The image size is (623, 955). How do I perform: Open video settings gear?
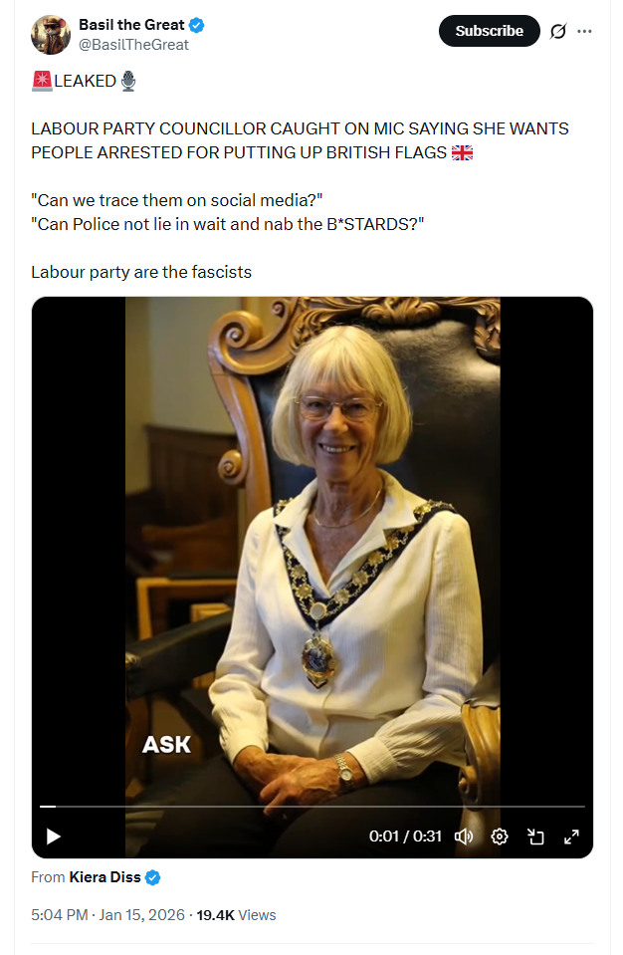coord(500,836)
